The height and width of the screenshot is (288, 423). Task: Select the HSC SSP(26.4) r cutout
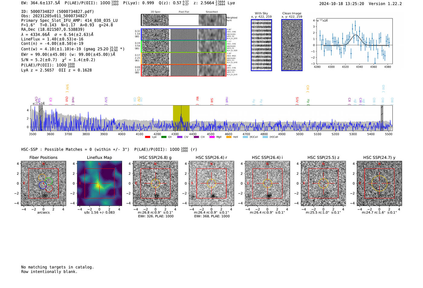click(211, 183)
